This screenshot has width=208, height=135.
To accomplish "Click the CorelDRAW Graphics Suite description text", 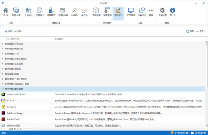I will [x=89, y=94].
